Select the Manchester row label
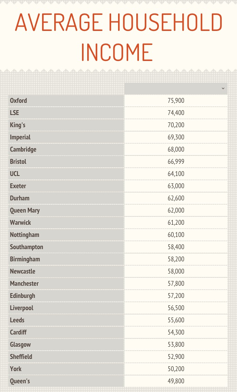 pyautogui.click(x=66, y=284)
